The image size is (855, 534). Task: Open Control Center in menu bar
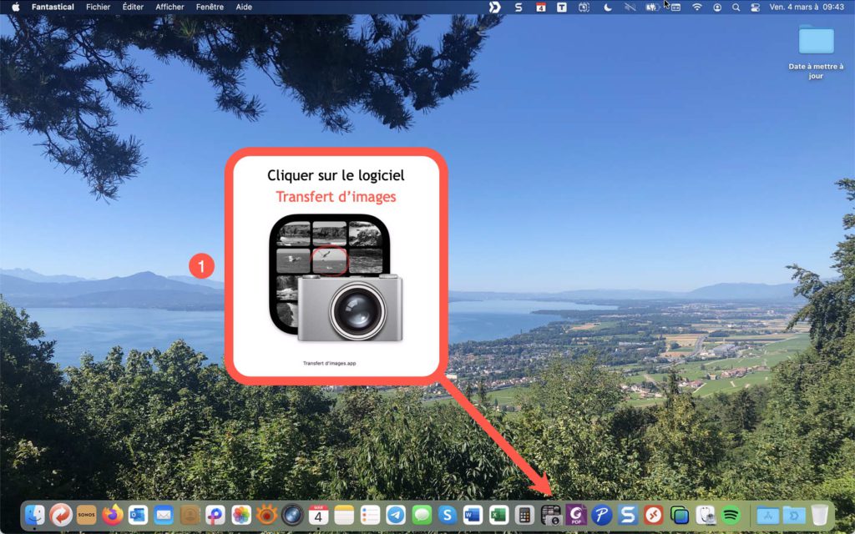(x=755, y=7)
